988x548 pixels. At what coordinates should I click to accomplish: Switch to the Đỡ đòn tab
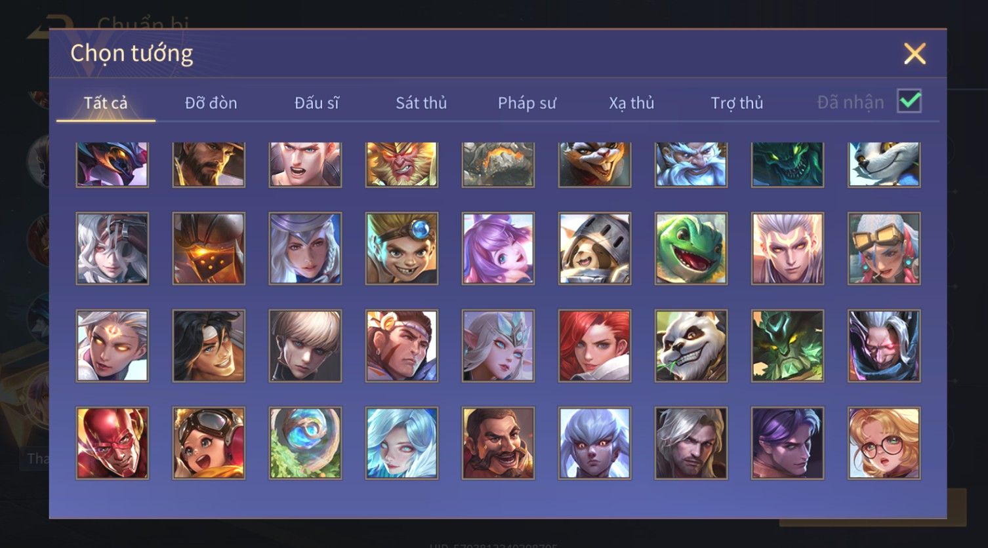point(211,103)
